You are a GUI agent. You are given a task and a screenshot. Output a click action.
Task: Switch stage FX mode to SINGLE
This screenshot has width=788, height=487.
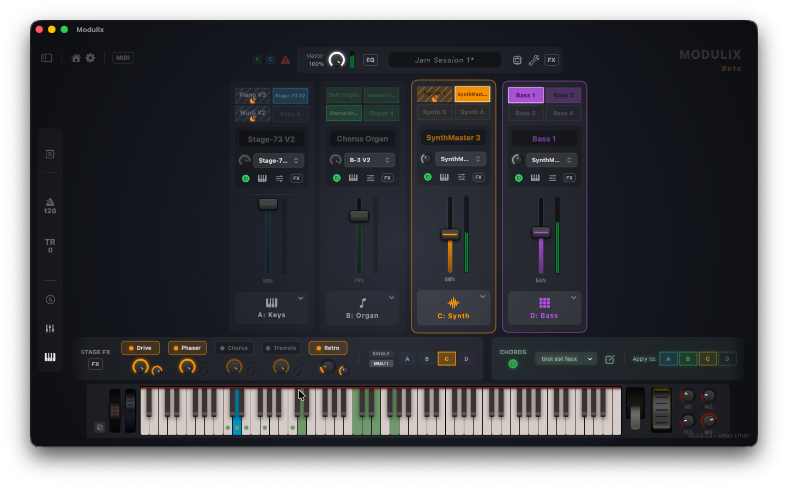click(x=381, y=354)
